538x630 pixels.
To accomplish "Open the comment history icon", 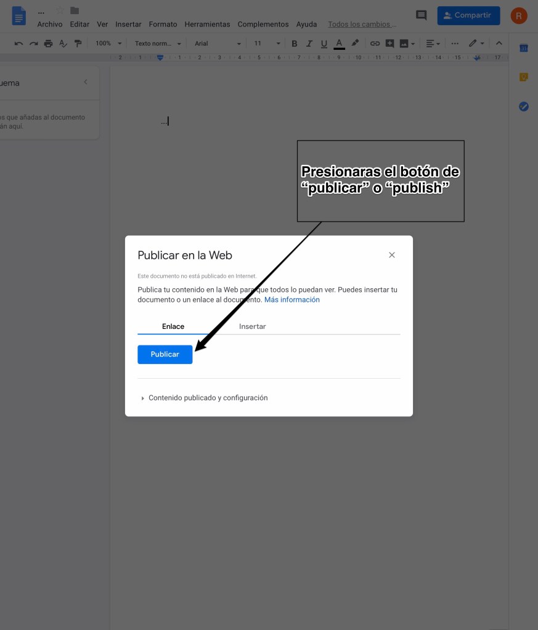I will click(x=422, y=15).
